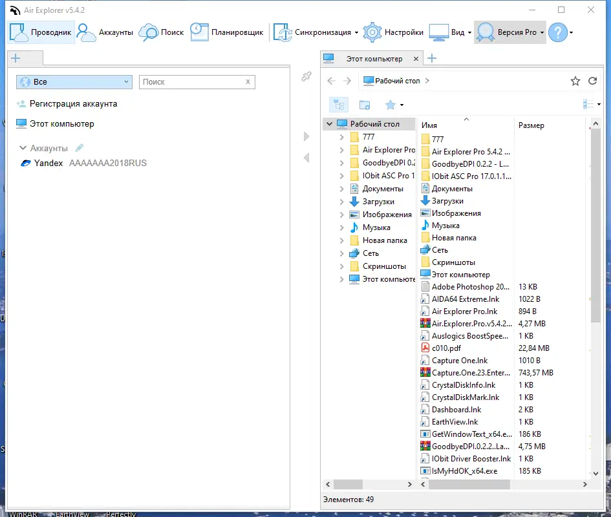Screen dimensions: 611x517
Task: Open the Синхронизация menu
Action: 316,32
